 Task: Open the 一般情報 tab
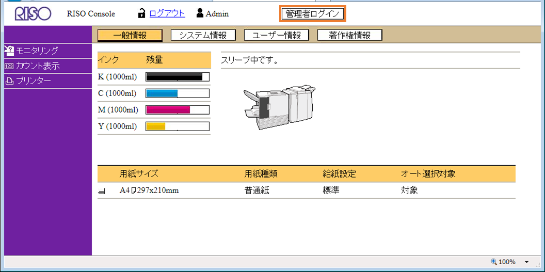tap(130, 36)
